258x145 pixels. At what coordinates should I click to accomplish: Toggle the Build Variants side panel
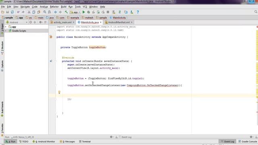[2, 109]
